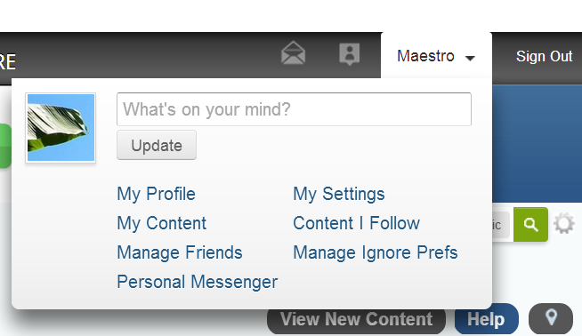This screenshot has width=582, height=336.
Task: Click the leaf profile avatar thumbnail
Action: coord(61,128)
